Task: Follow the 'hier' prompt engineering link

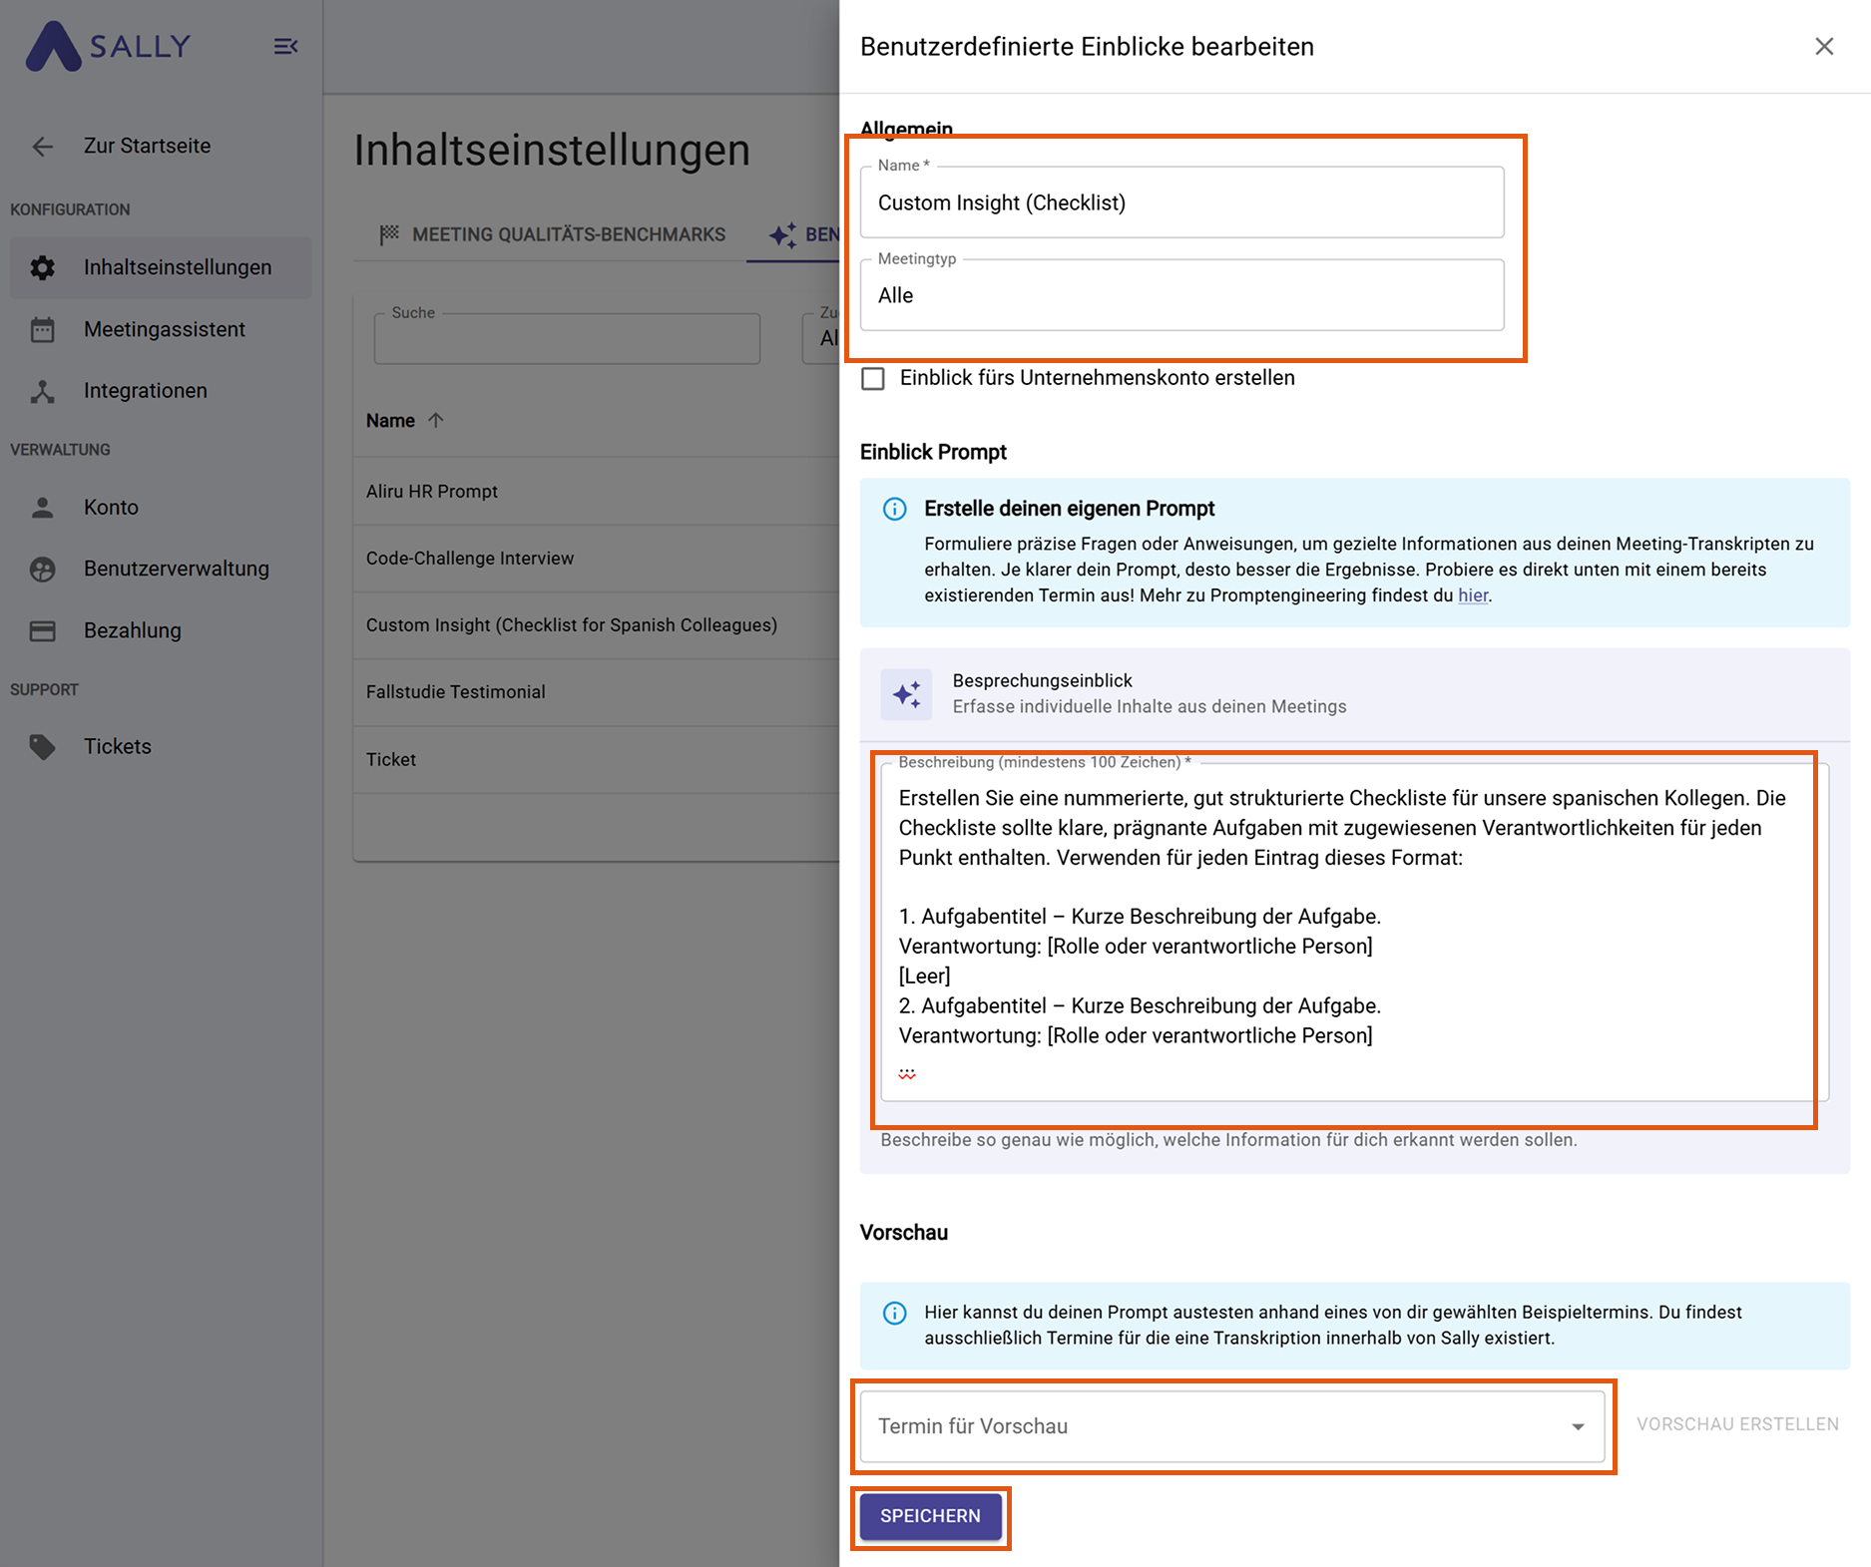Action: point(1473,595)
